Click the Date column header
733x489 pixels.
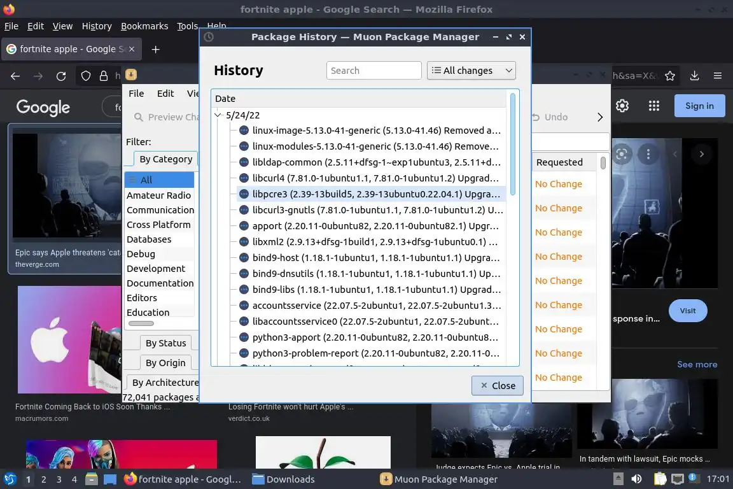click(x=359, y=99)
